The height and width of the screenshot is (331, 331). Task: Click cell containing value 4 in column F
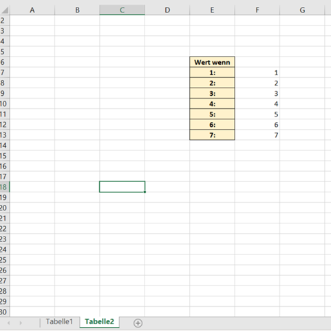coord(257,104)
